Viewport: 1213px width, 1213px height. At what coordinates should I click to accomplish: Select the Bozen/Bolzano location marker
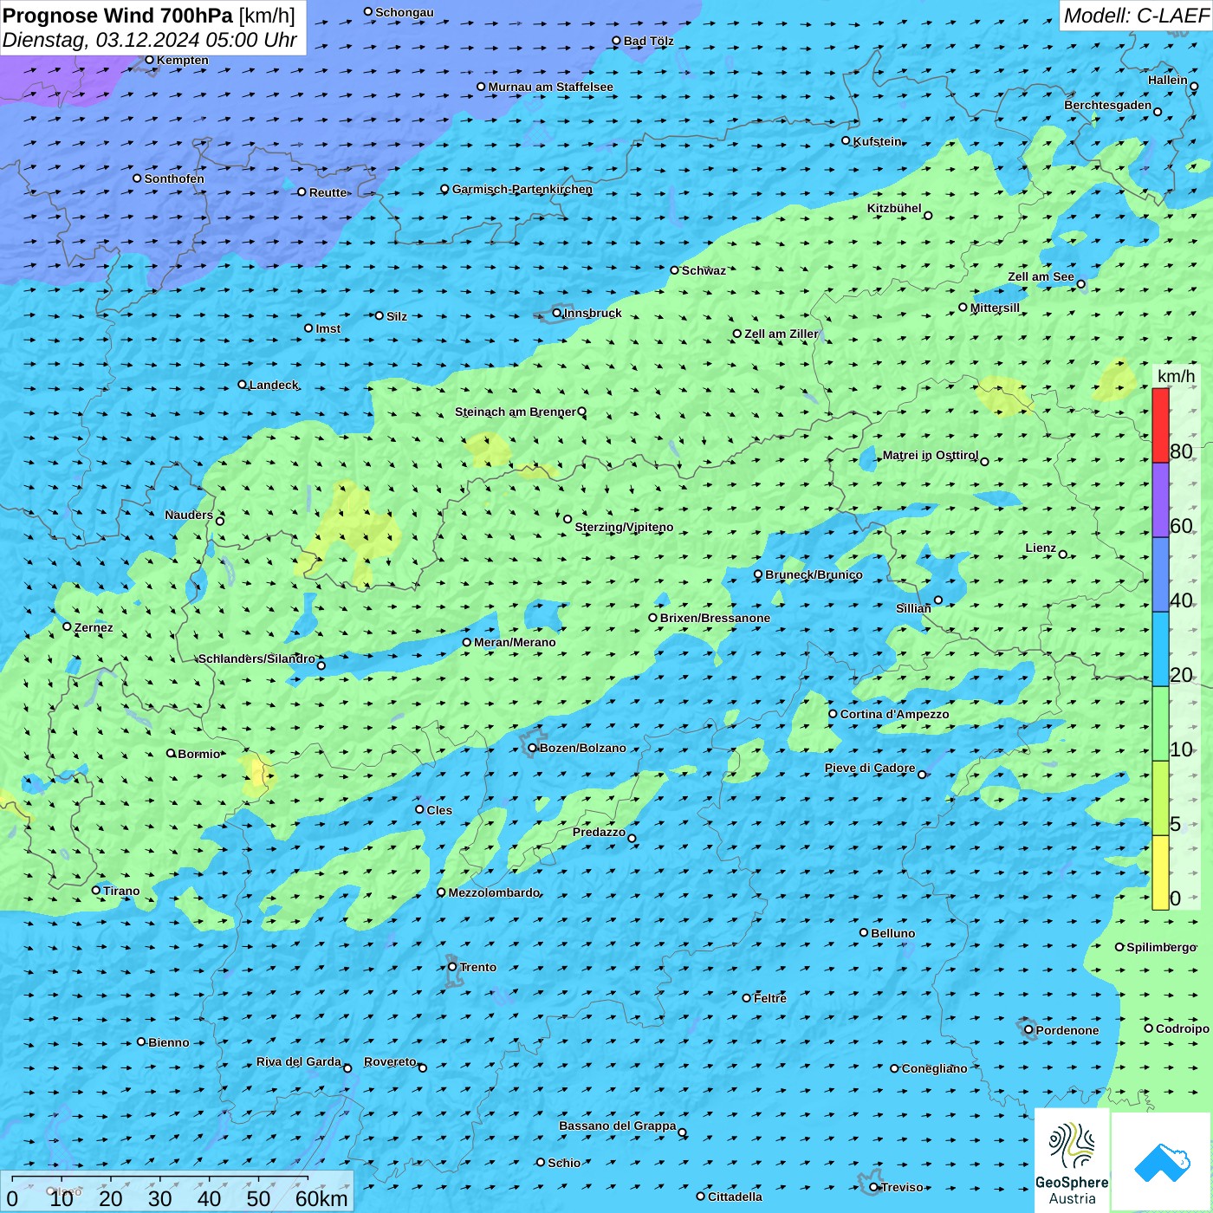(533, 748)
